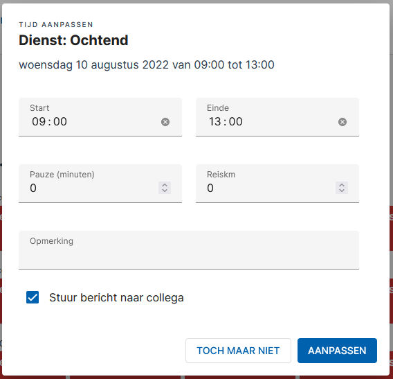Click the 'Stuur bericht naar collega' label text
The width and height of the screenshot is (393, 379).
pos(116,298)
